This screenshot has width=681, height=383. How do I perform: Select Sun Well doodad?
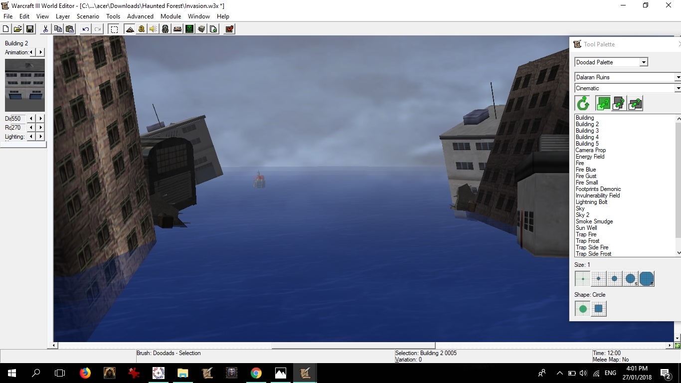[x=586, y=228]
